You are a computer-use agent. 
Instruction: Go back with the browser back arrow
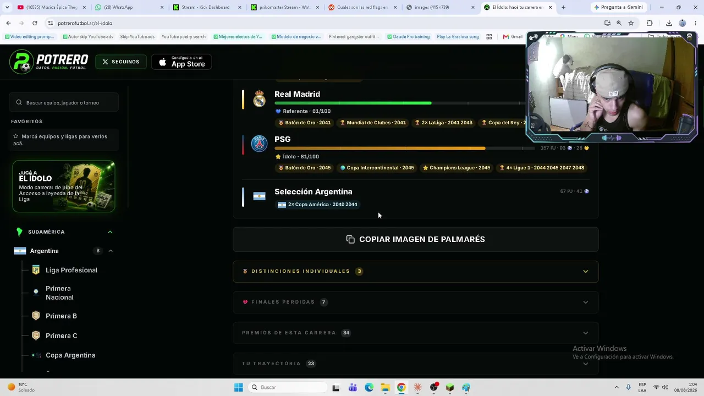(x=8, y=23)
